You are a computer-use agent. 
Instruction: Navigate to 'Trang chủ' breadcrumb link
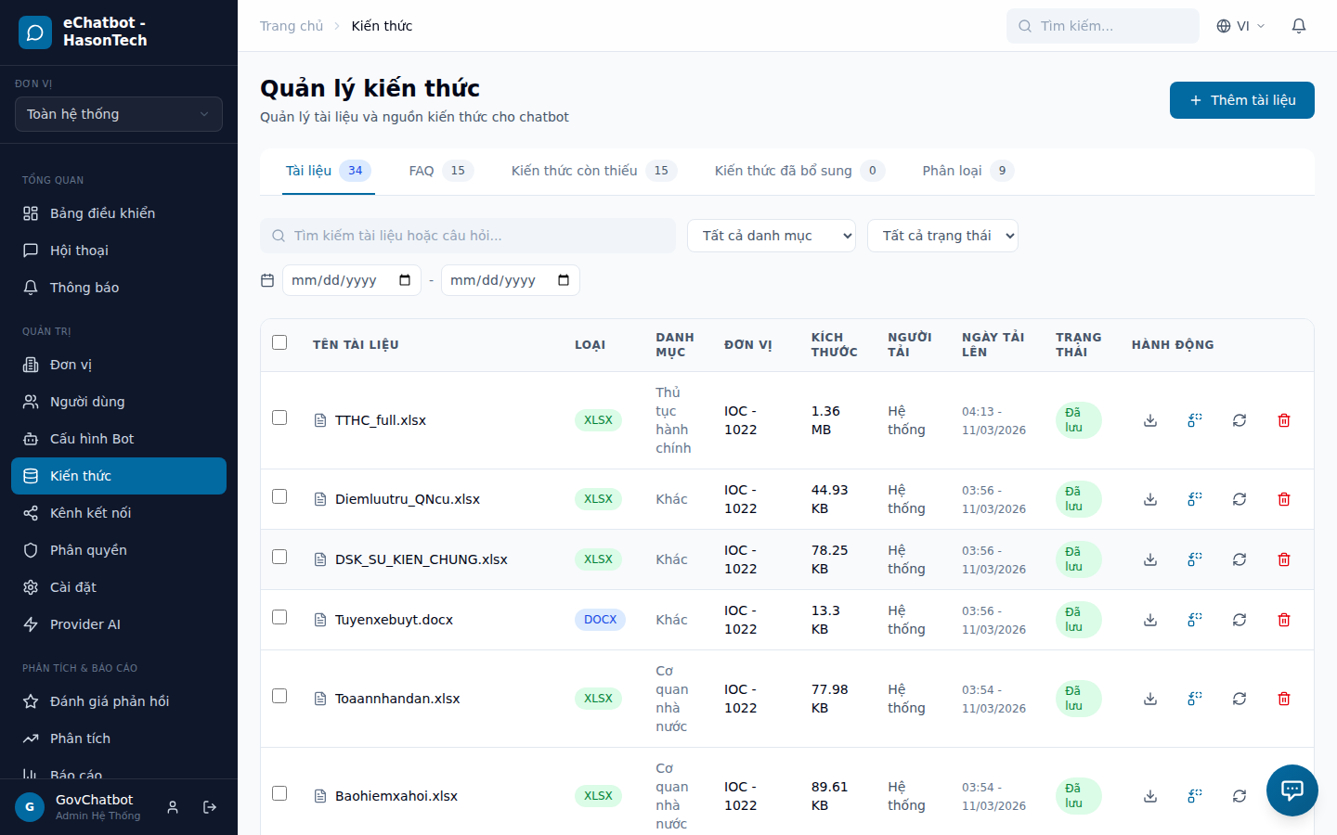[x=292, y=26]
